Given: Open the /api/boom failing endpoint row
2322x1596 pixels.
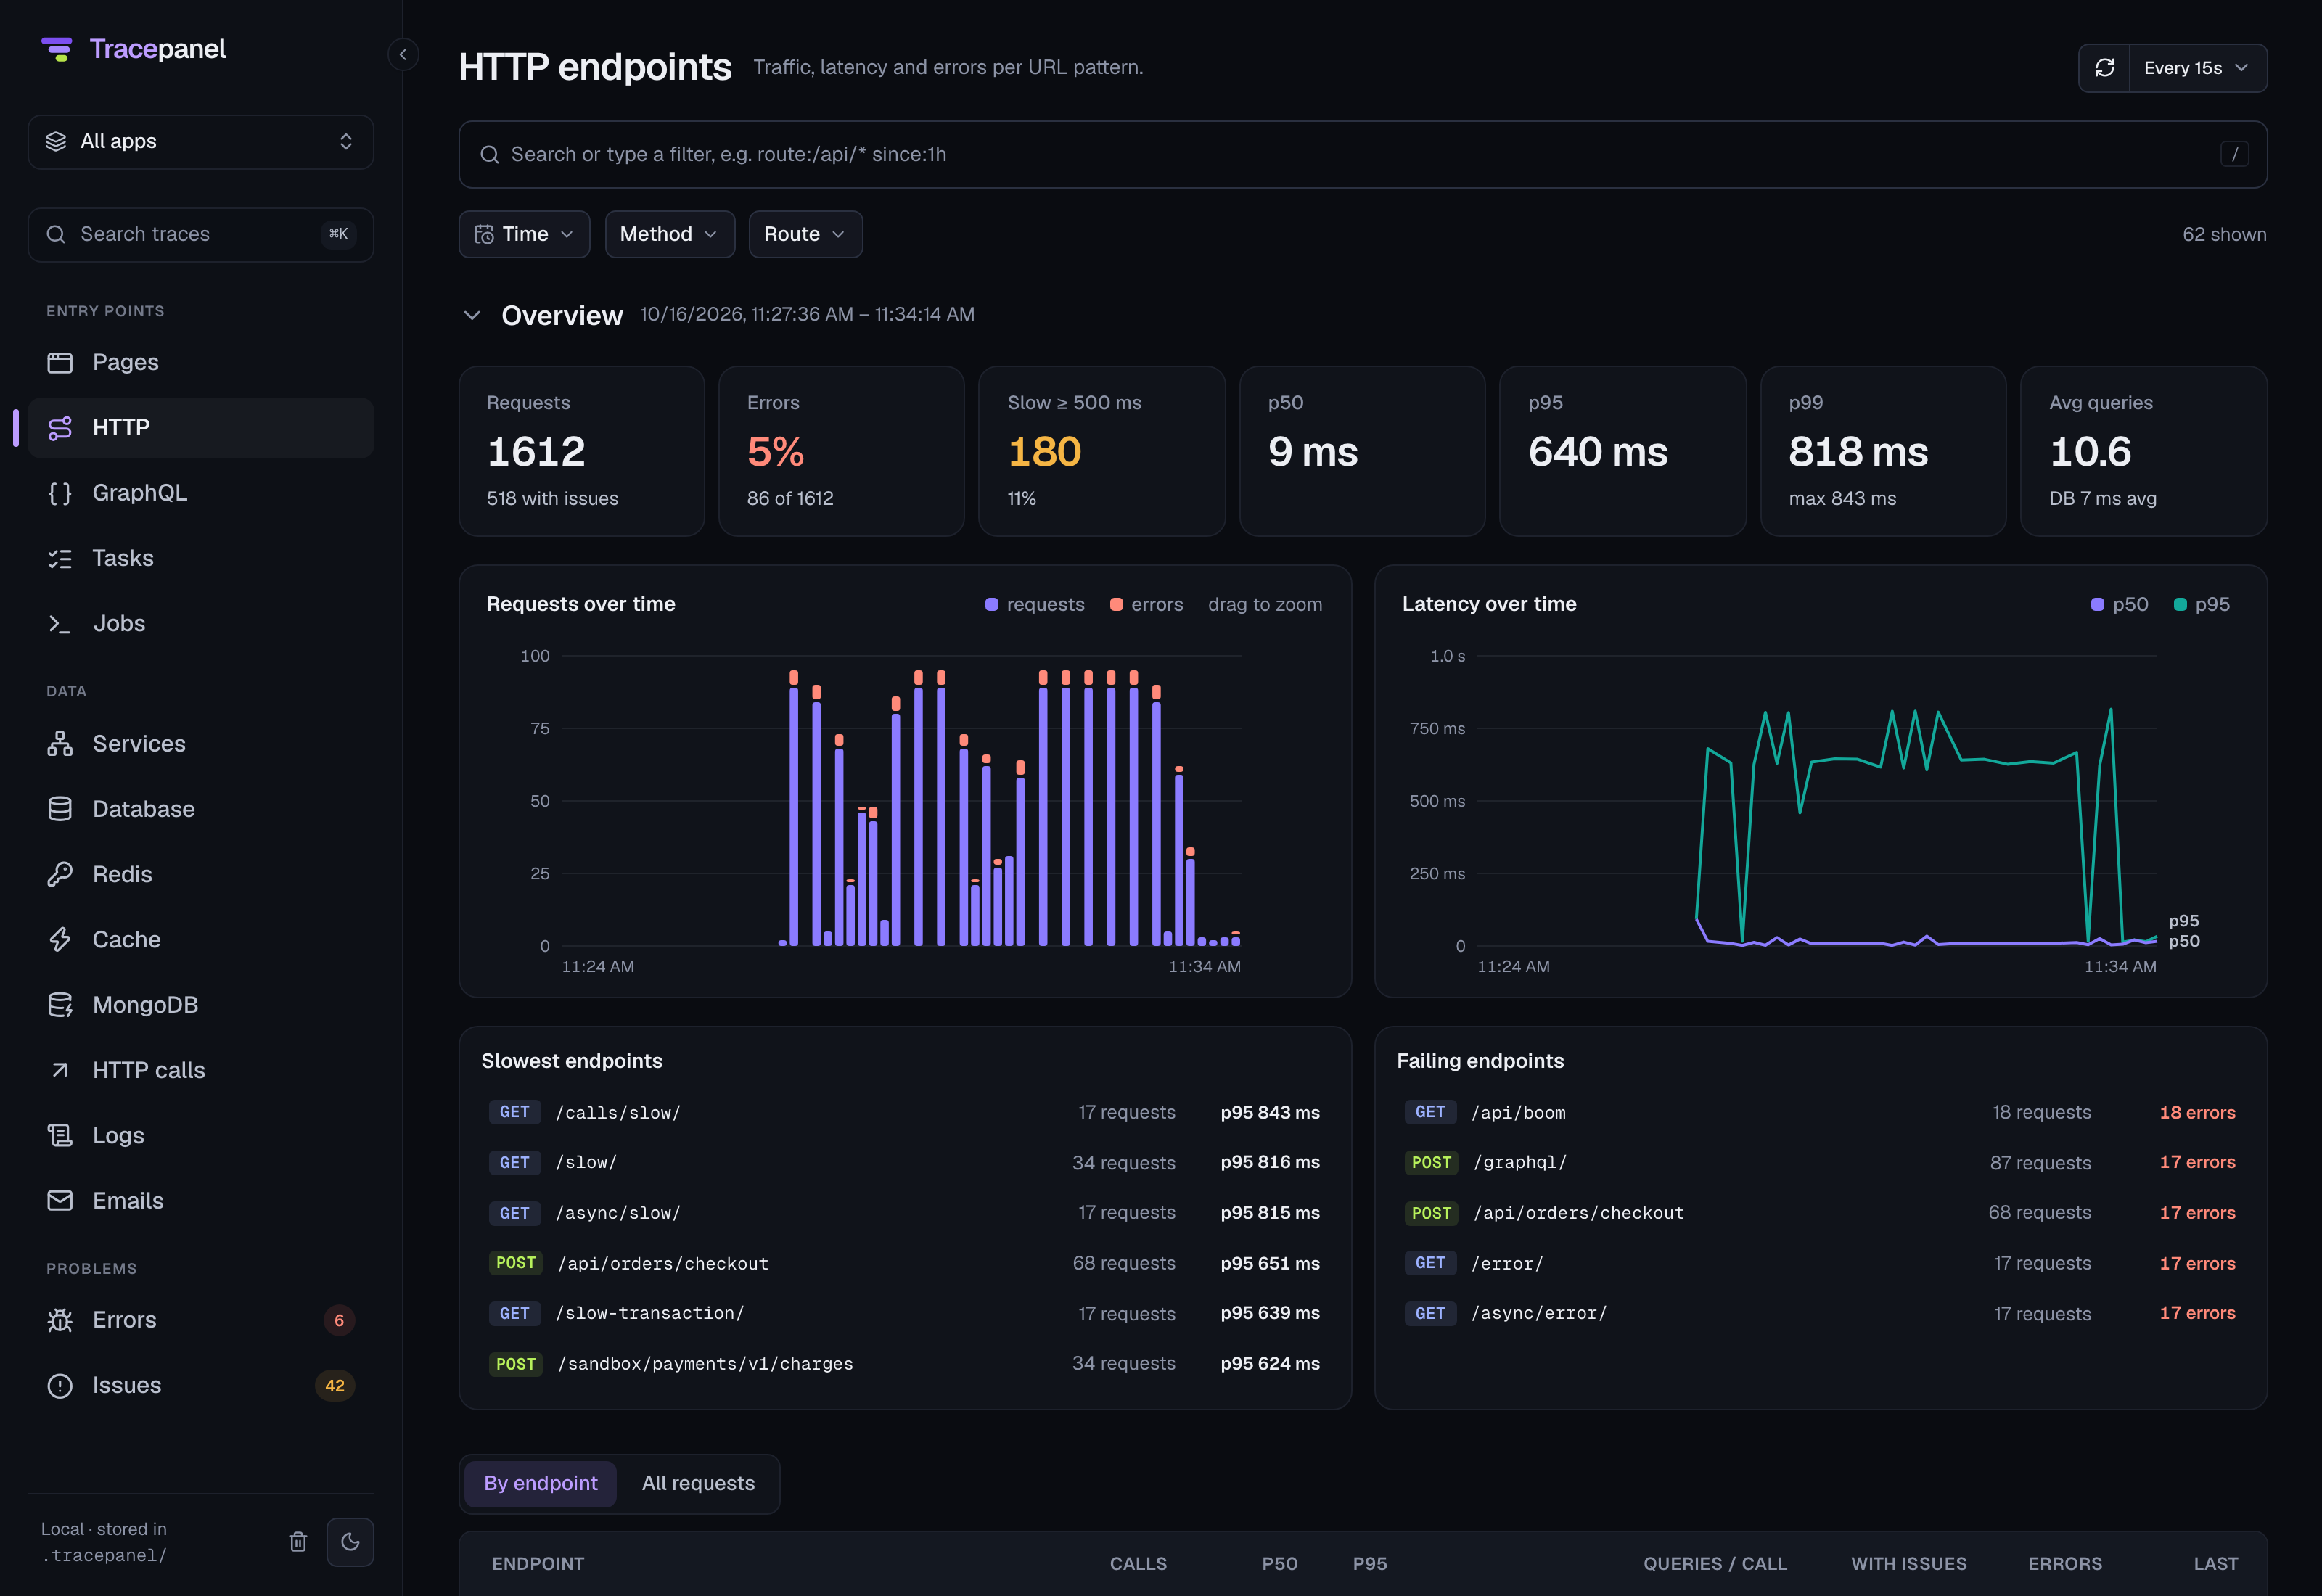Looking at the screenshot, I should click(x=1820, y=1112).
